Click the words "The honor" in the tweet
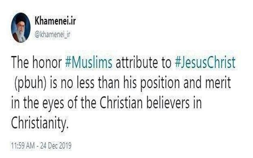Screen dimensions: 253x158 37,62
